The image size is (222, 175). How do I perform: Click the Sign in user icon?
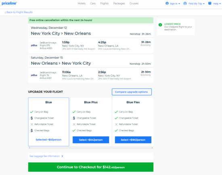pos(167,3)
